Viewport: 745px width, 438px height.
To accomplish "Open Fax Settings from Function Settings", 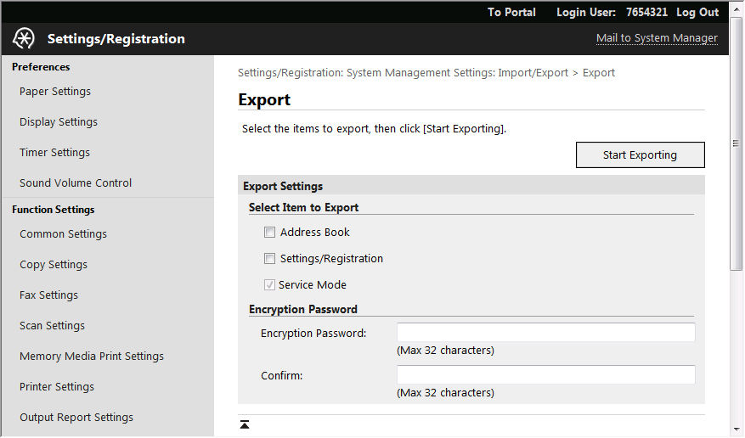I will (49, 295).
